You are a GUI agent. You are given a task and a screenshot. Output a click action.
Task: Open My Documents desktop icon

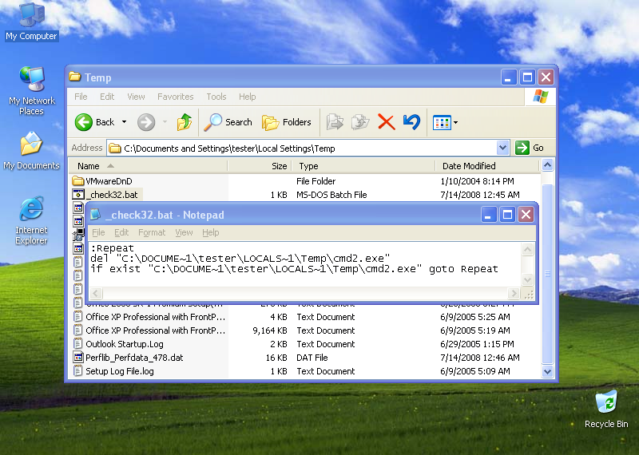(x=31, y=151)
